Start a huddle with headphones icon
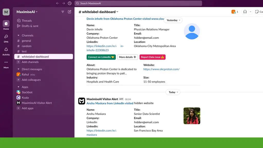The height and width of the screenshot is (148, 263). [245, 12]
